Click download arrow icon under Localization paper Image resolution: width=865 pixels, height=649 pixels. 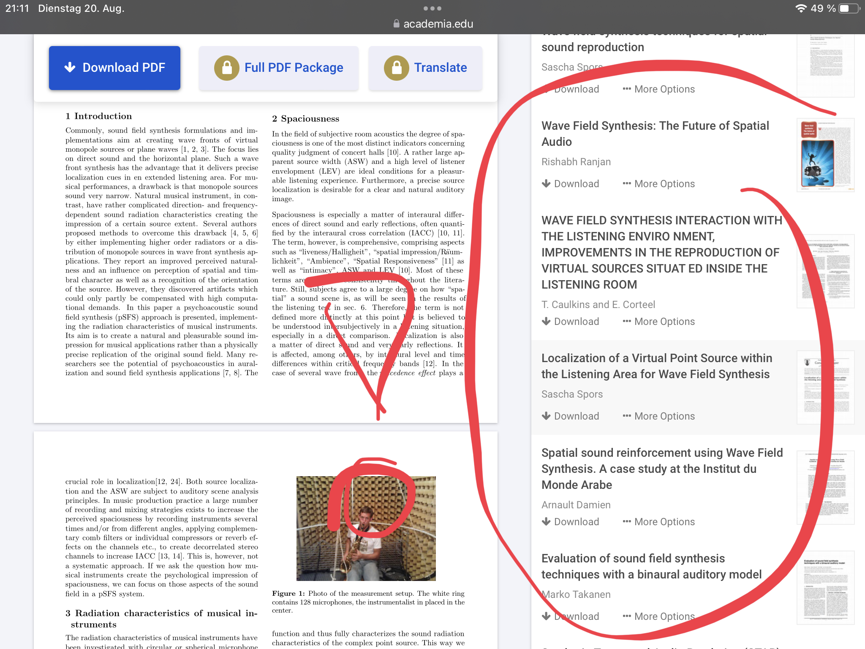(x=546, y=416)
